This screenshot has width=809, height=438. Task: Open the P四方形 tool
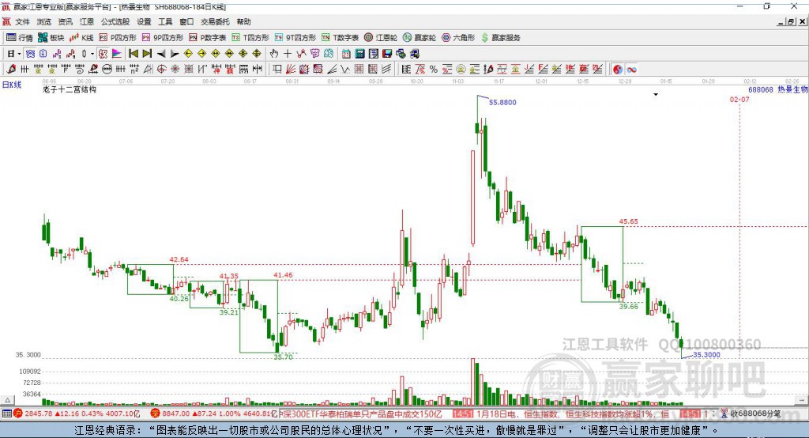click(118, 38)
